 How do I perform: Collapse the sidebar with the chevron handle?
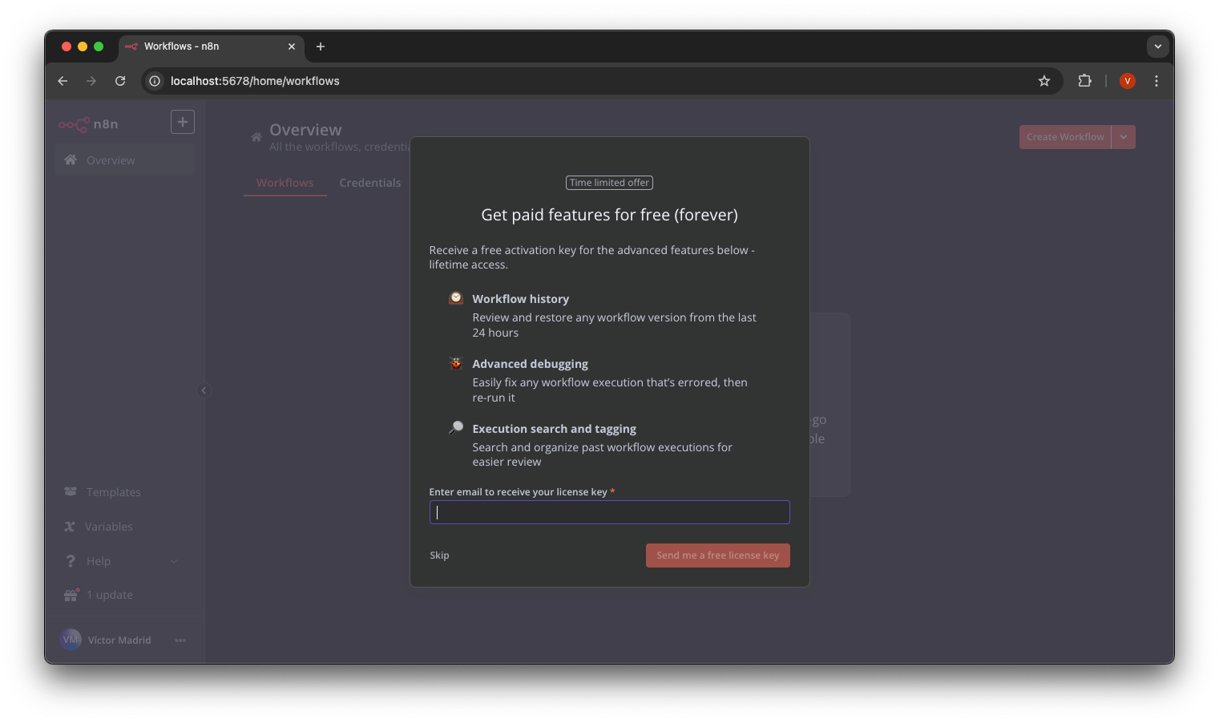pyautogui.click(x=204, y=390)
